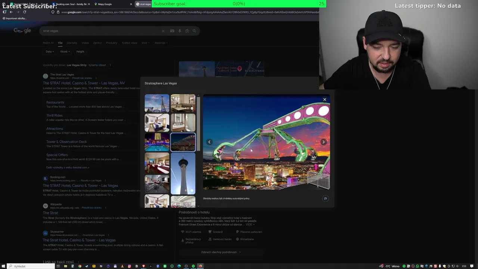478x269 pixels.
Task: Open the Wikipedia 'The Strat' result
Action: (x=50, y=213)
